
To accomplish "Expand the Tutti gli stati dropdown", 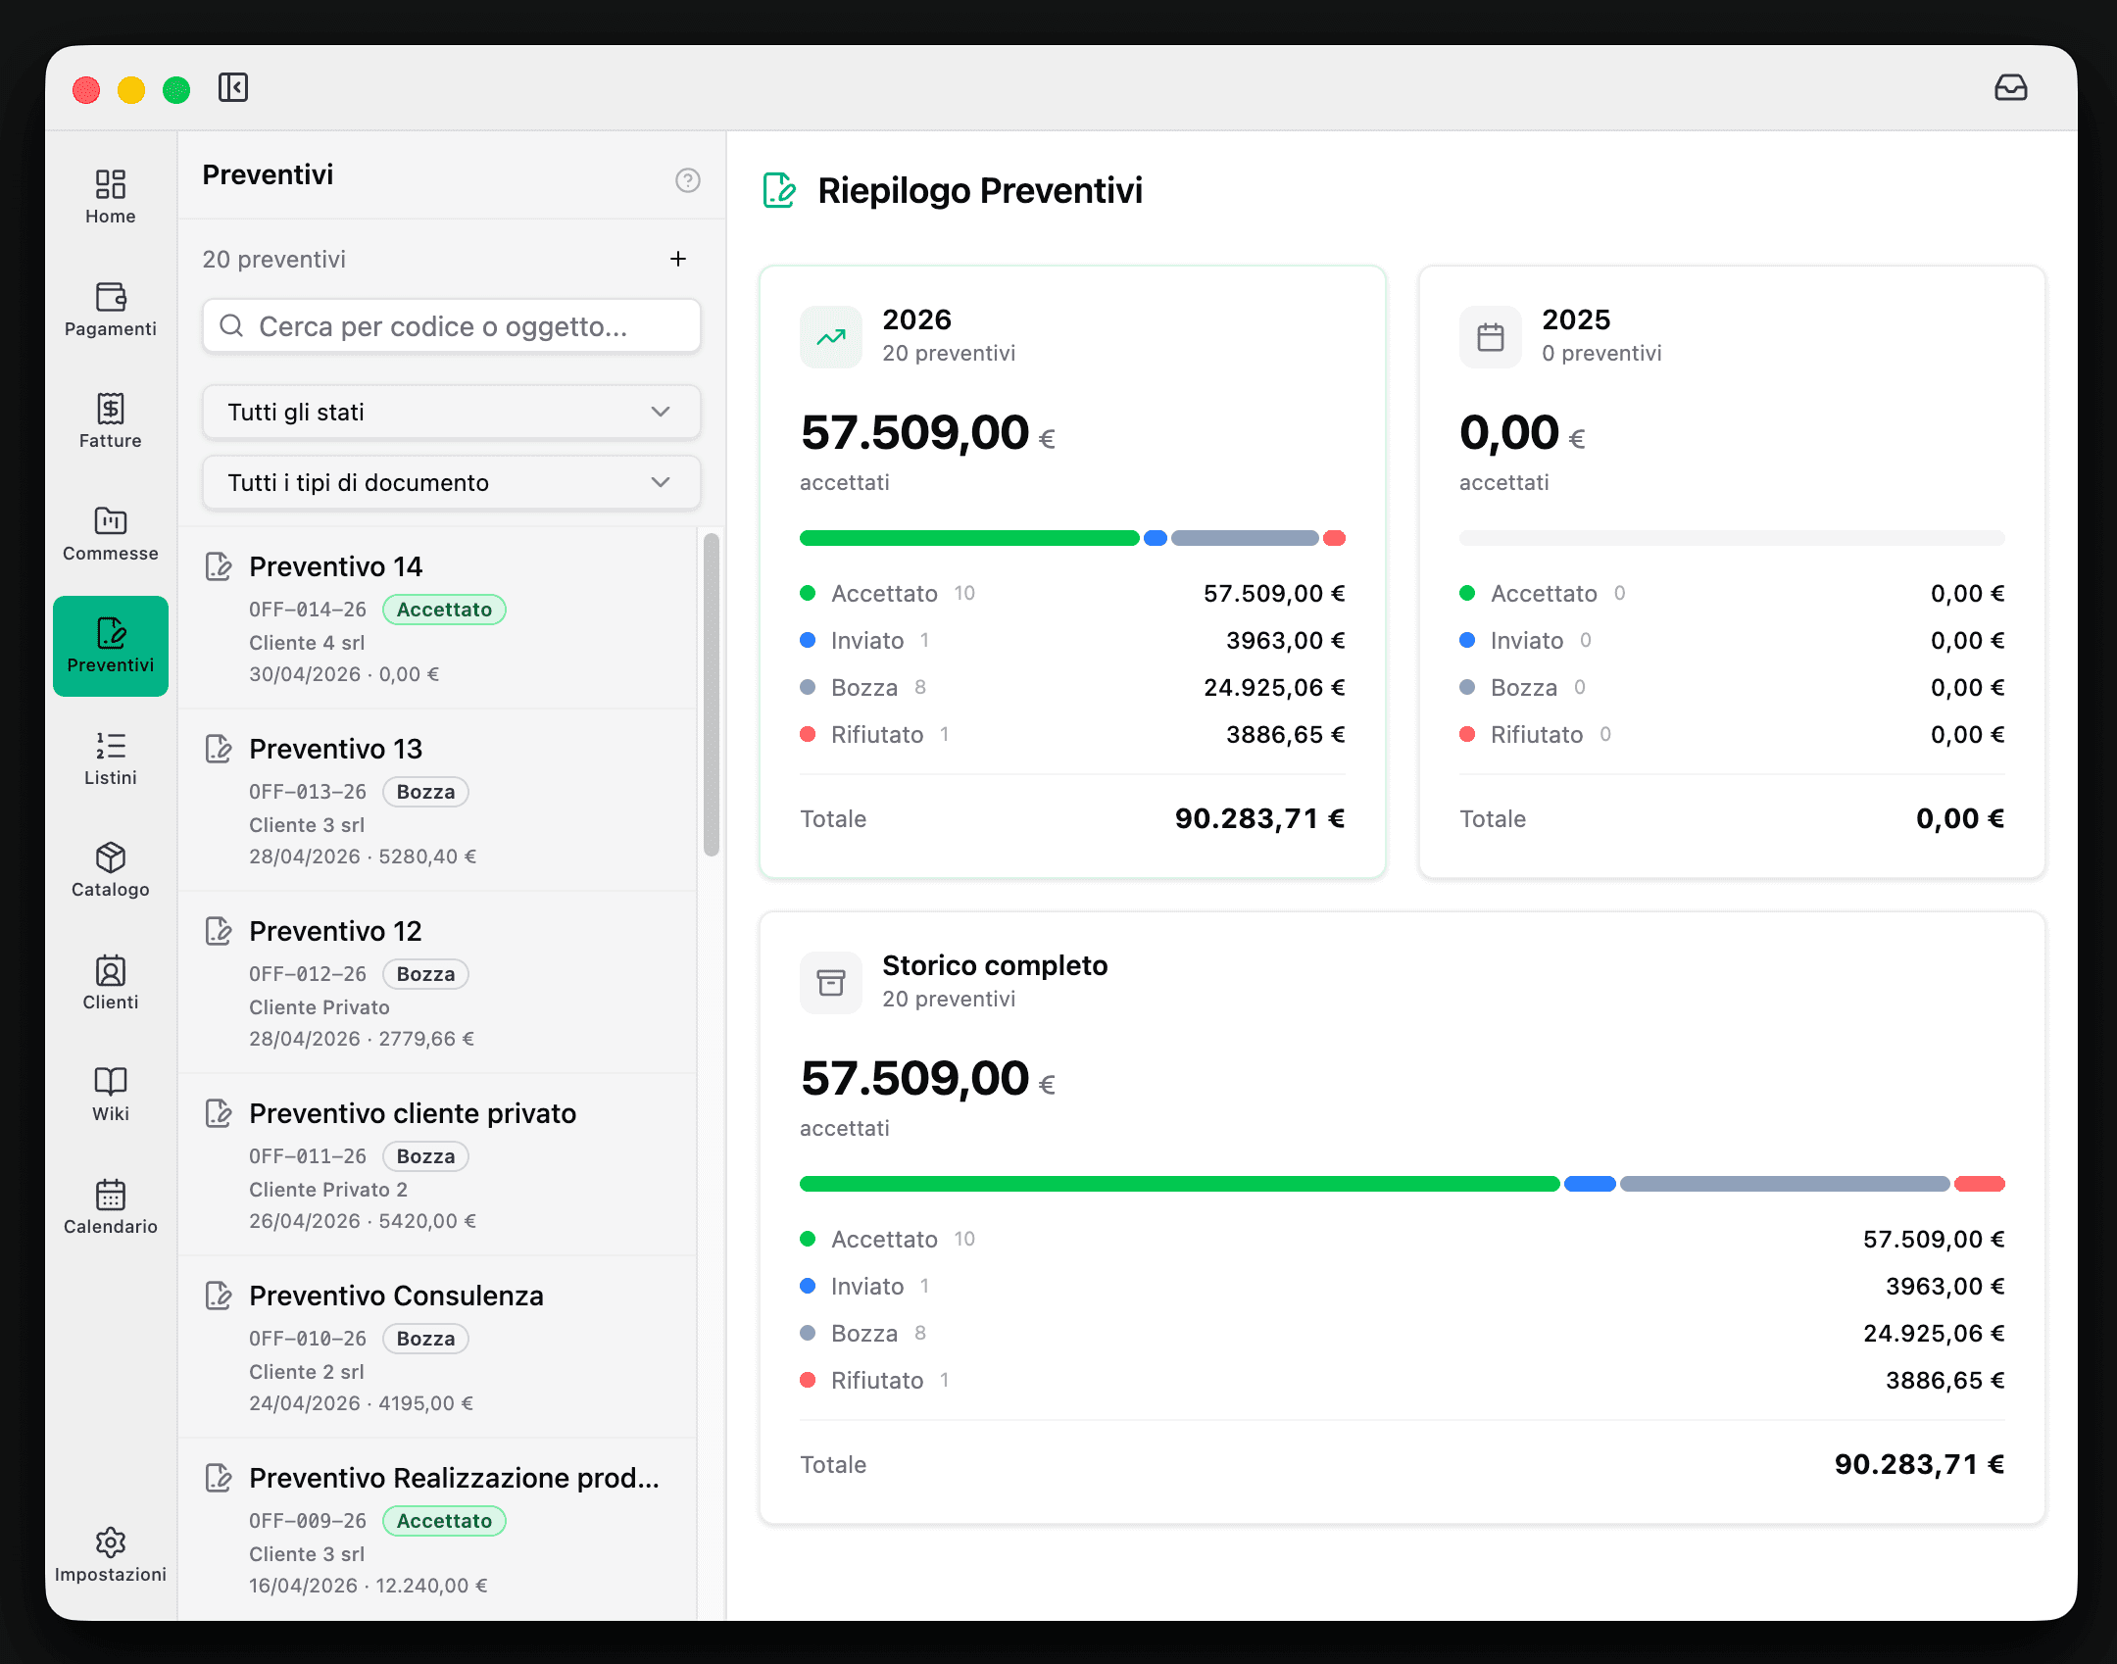I will [x=452, y=413].
